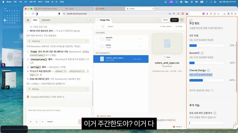Open the Brave VPN shield icon
This screenshot has width=238, height=133.
pyautogui.click(x=232, y=14)
